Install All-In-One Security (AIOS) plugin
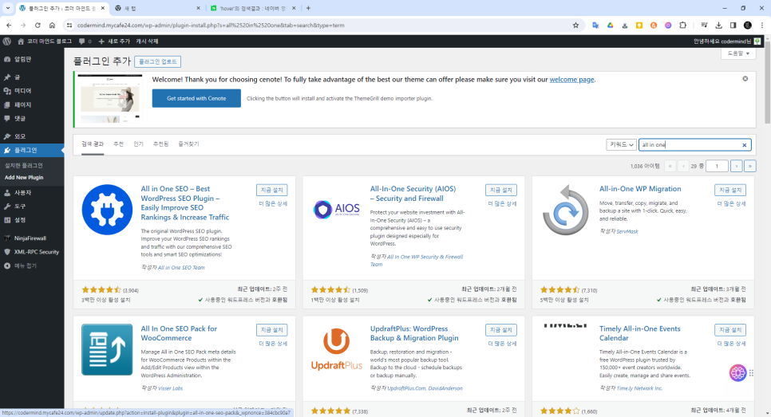This screenshot has width=771, height=417. (501, 190)
